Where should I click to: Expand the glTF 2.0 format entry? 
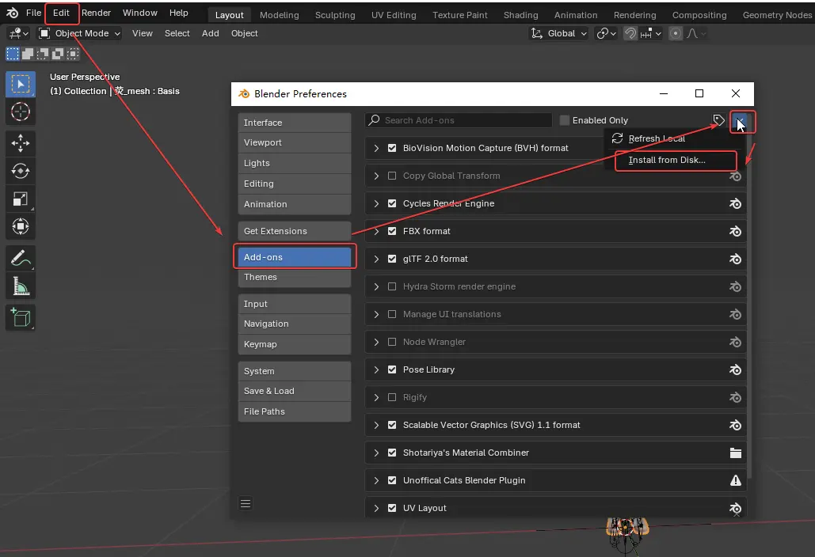pyautogui.click(x=376, y=259)
